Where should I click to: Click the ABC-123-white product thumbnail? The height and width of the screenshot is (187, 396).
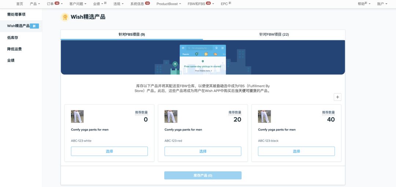coord(77,117)
